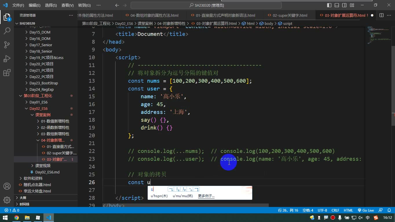Open Chrome from the Windows taskbar
The height and width of the screenshot is (222, 395).
coord(17,218)
